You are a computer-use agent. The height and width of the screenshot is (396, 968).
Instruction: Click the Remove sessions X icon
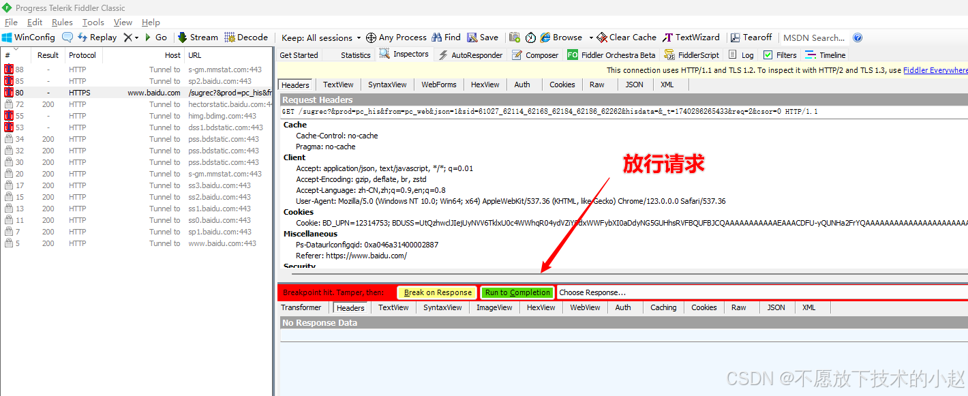[127, 37]
